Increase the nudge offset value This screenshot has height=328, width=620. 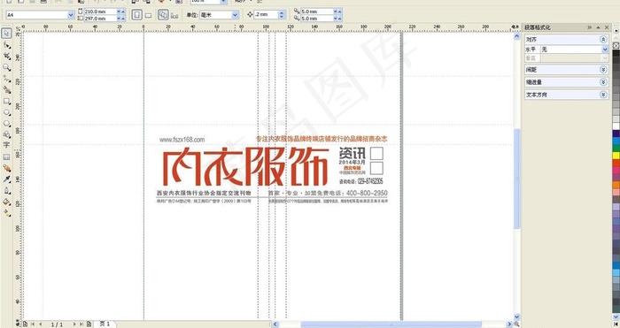[x=282, y=12]
